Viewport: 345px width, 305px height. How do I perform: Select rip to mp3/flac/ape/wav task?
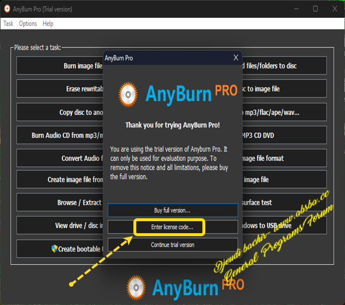click(x=285, y=112)
